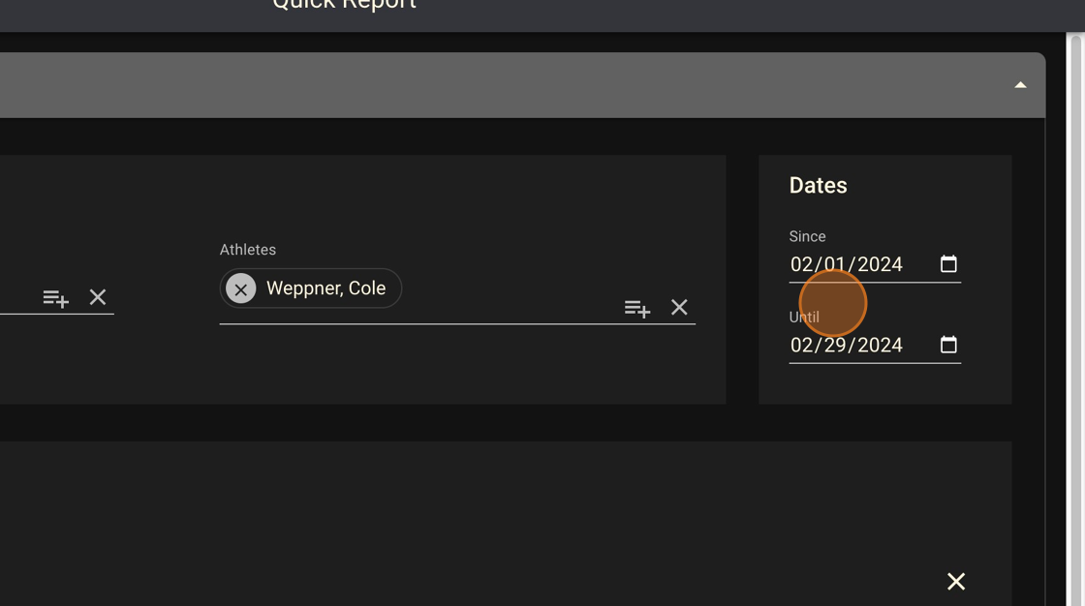1085x606 pixels.
Task: Click the scrollbar on the right edge
Action: pos(1075,290)
